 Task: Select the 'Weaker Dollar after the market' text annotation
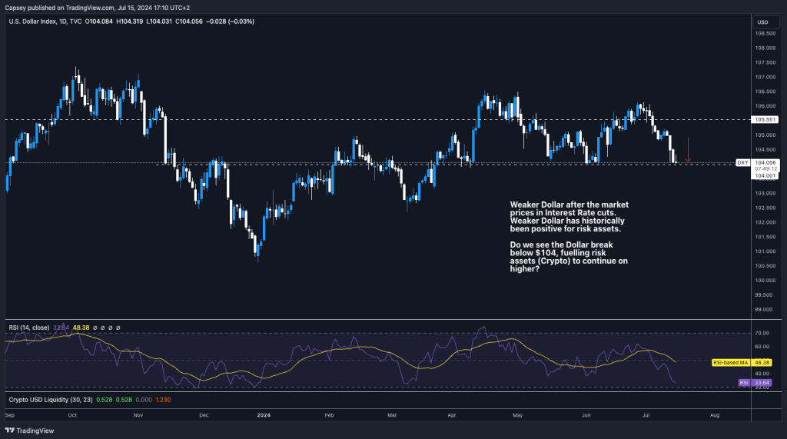pyautogui.click(x=569, y=217)
